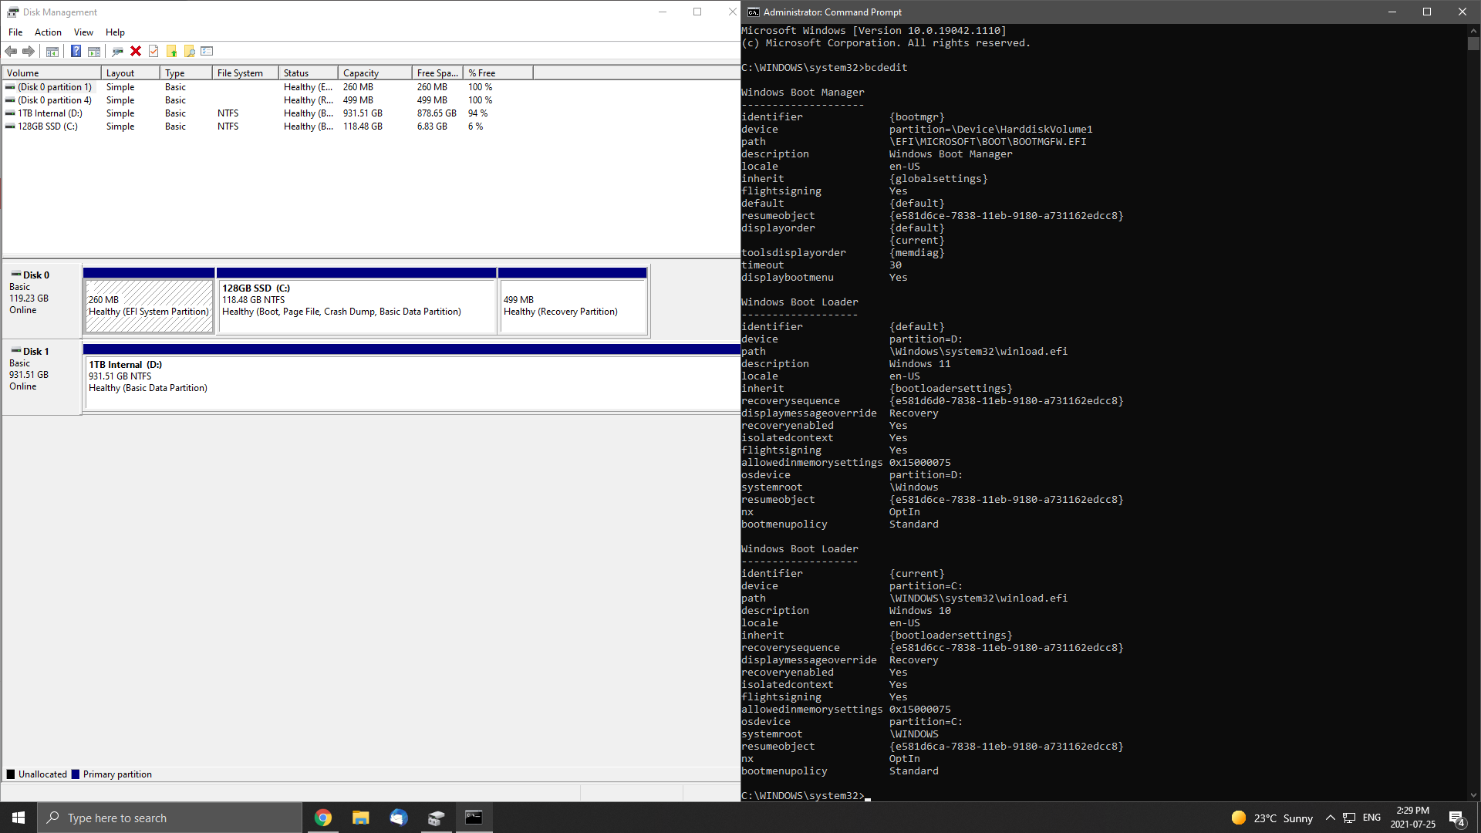Select the Disk 1 label in graphical view
Screen dimensions: 1481x833
42,376
